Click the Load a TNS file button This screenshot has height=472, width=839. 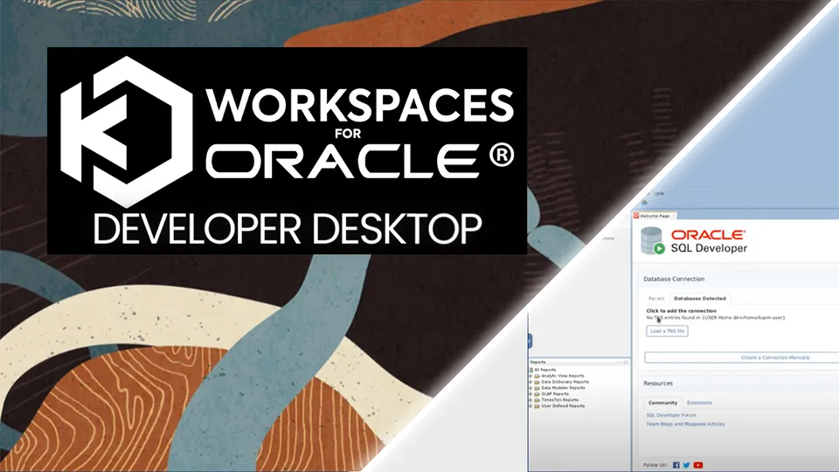point(667,331)
